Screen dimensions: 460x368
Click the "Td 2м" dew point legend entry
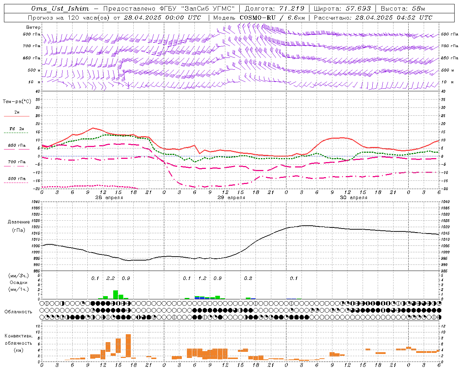pyautogui.click(x=17, y=129)
